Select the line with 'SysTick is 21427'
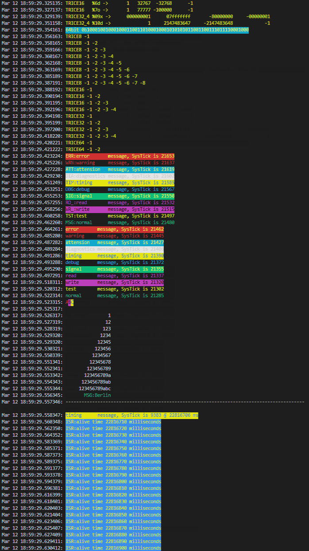The image size is (309, 551). click(x=115, y=242)
